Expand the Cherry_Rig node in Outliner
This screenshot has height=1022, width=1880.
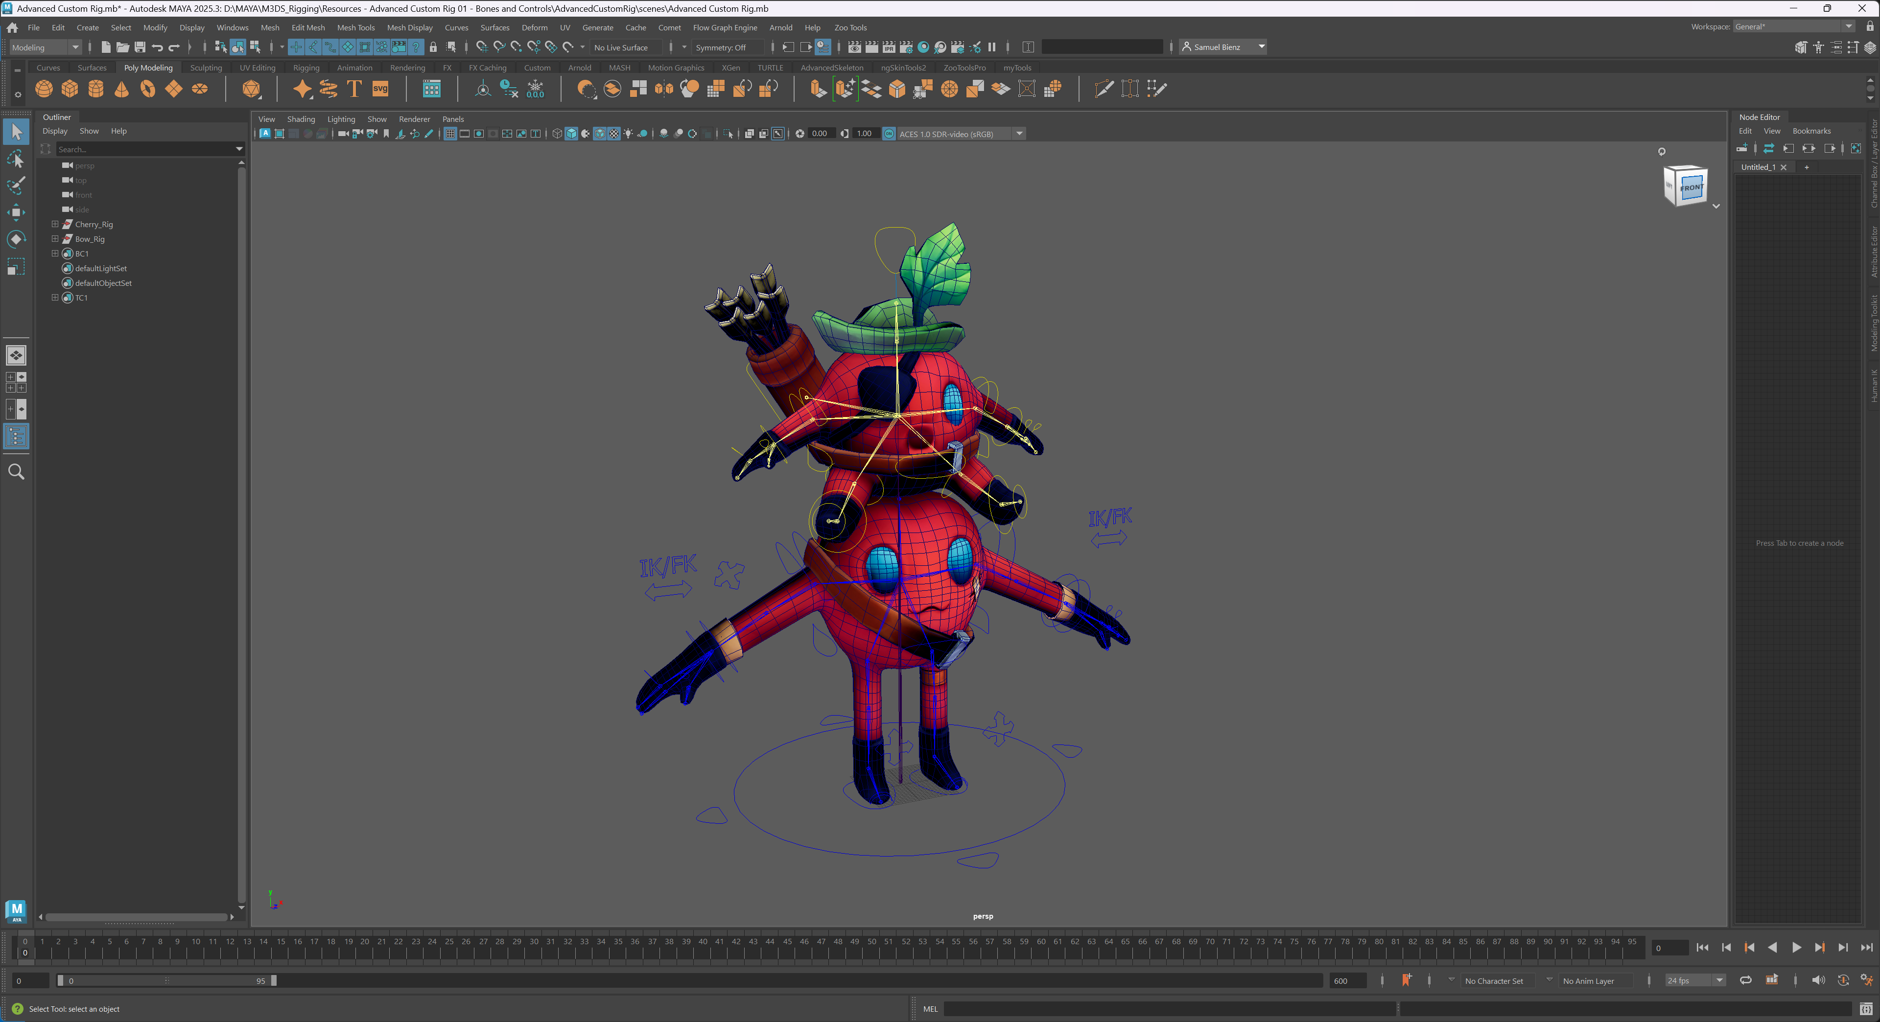(x=55, y=224)
